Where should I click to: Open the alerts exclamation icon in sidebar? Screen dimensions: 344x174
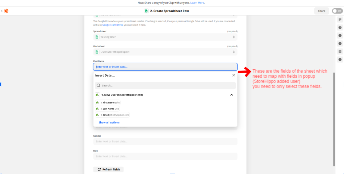340,36
